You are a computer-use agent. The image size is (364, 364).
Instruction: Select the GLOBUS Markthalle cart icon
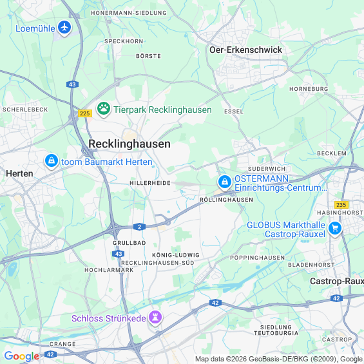click(x=335, y=229)
